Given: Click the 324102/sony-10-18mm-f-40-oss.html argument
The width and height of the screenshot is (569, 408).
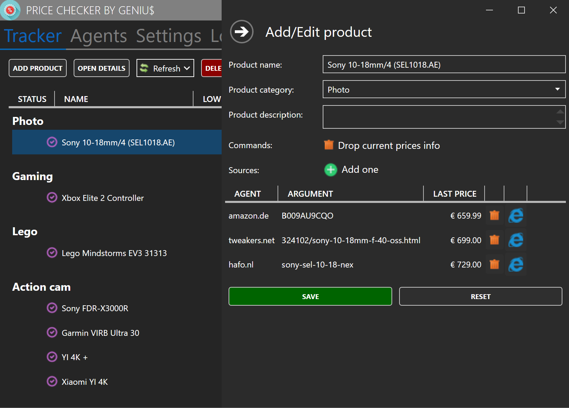Looking at the screenshot, I should coord(351,240).
